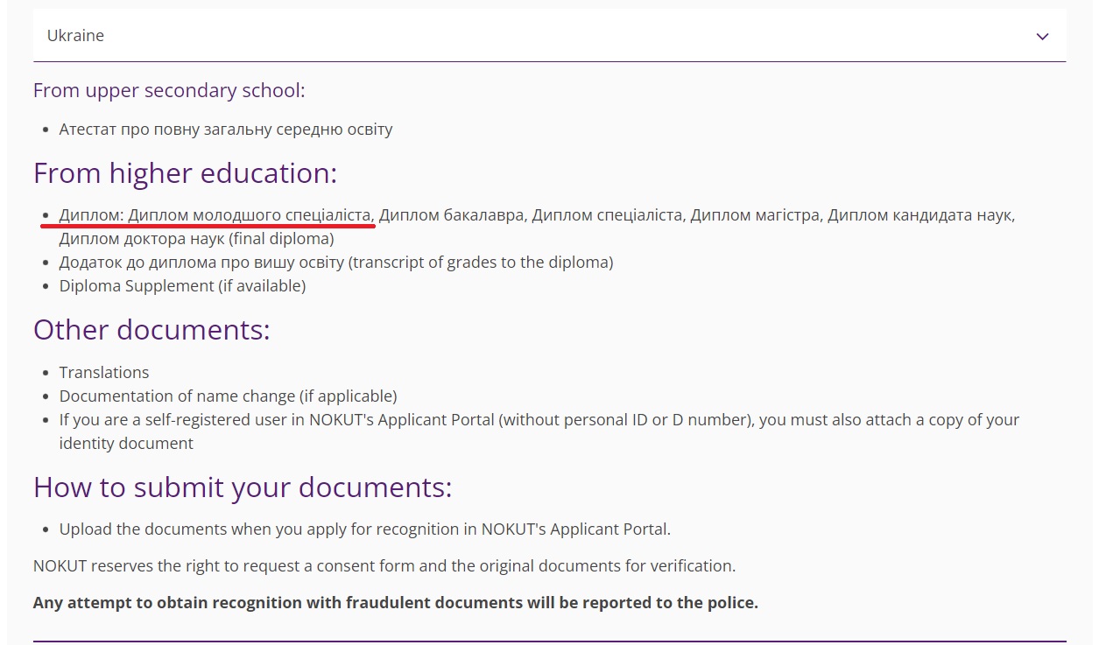Open the Ukraine country dropdown
Viewport: 1106px width, 645px height.
click(549, 36)
